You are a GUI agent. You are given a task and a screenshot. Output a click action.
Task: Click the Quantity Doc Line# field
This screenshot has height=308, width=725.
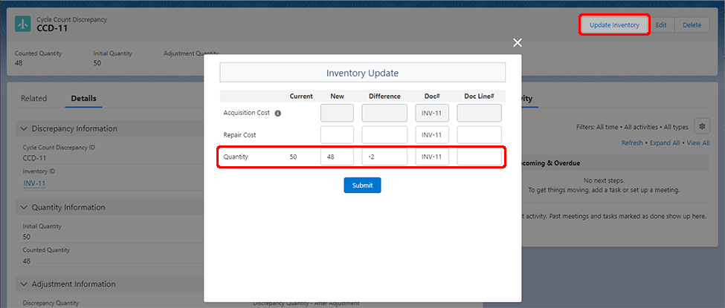(x=479, y=157)
